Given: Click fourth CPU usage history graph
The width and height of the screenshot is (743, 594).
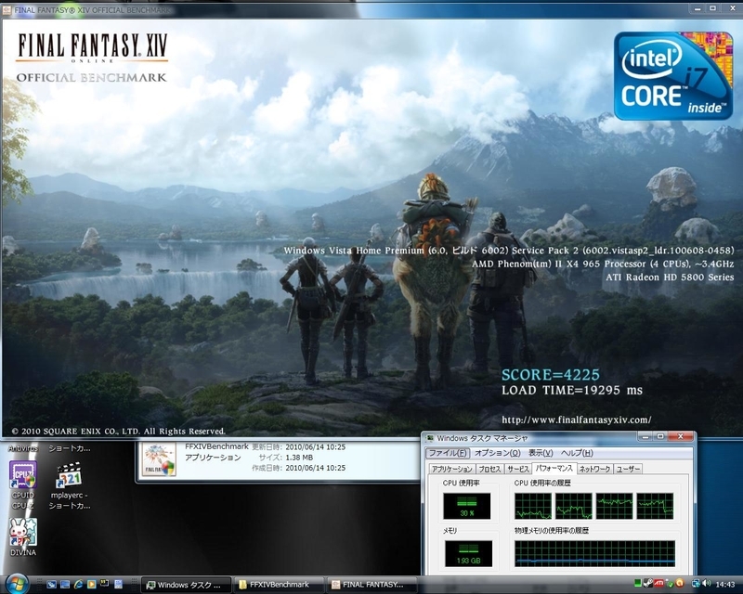Looking at the screenshot, I should click(655, 506).
